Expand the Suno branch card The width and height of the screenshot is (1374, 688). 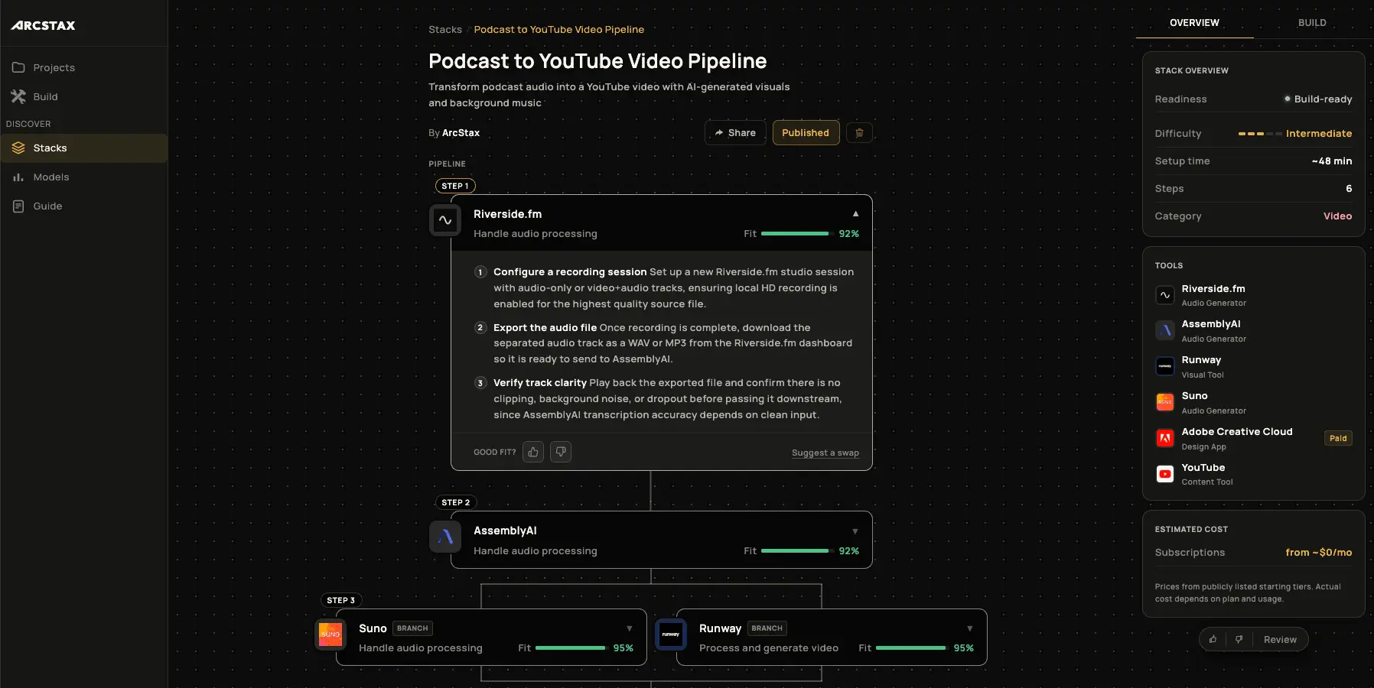[630, 628]
